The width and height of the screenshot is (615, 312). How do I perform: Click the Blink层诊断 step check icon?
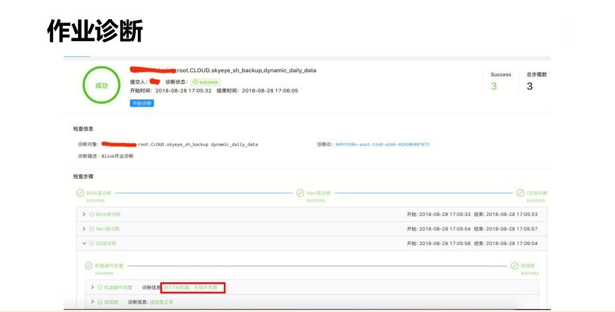pos(80,193)
